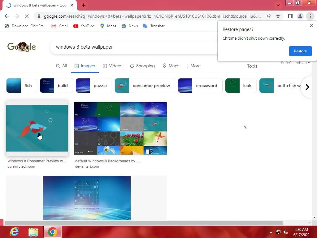317x238 pixels.
Task: Show hidden system tray icons
Action: [271, 232]
